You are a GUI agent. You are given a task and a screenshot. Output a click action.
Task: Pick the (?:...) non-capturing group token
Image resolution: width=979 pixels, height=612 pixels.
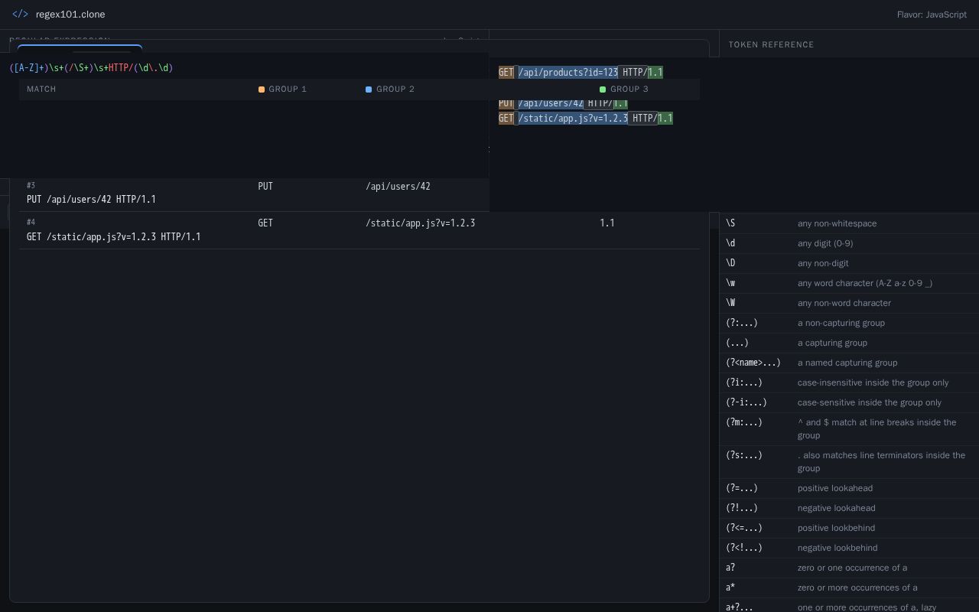(849, 323)
